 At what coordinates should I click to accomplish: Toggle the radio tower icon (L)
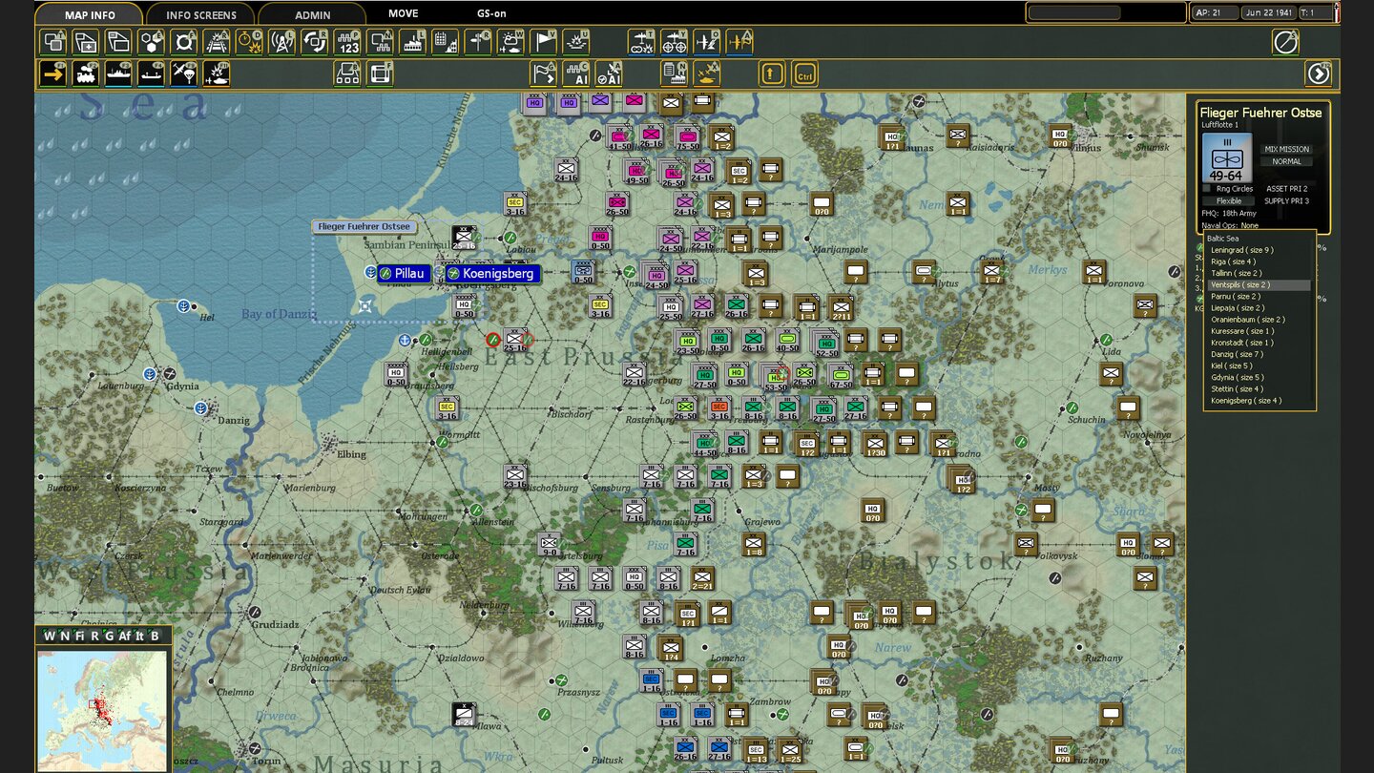[281, 42]
